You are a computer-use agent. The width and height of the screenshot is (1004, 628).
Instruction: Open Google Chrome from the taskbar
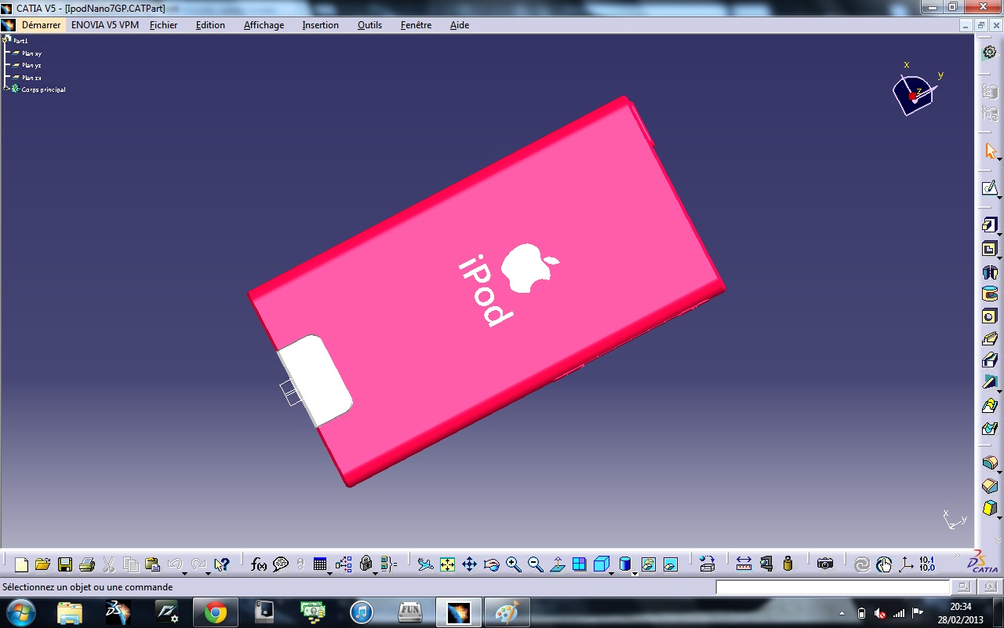[x=216, y=612]
